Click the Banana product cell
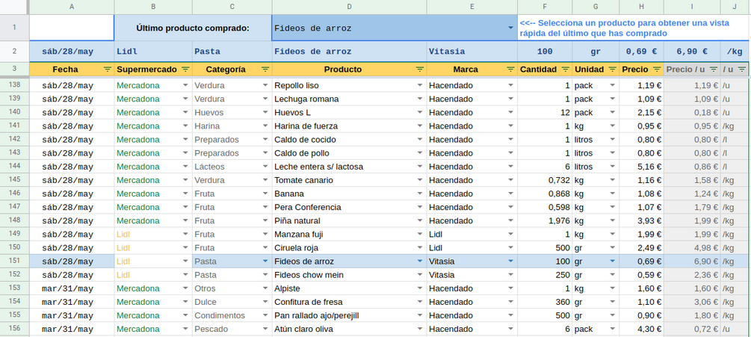 (349, 194)
